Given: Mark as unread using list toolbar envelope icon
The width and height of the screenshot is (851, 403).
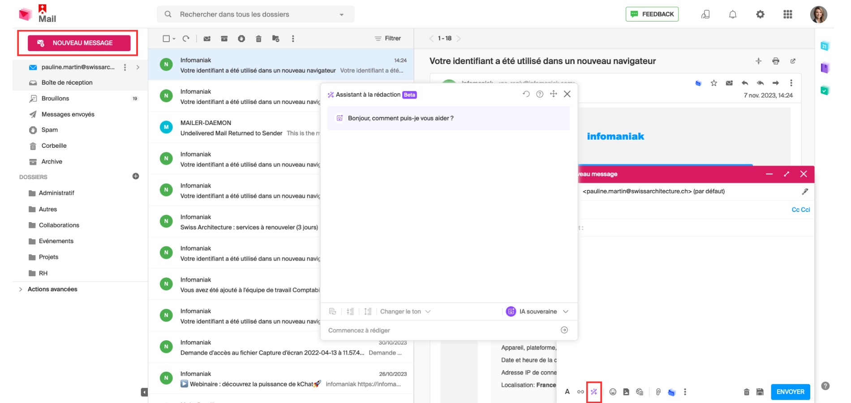Looking at the screenshot, I should pyautogui.click(x=207, y=39).
